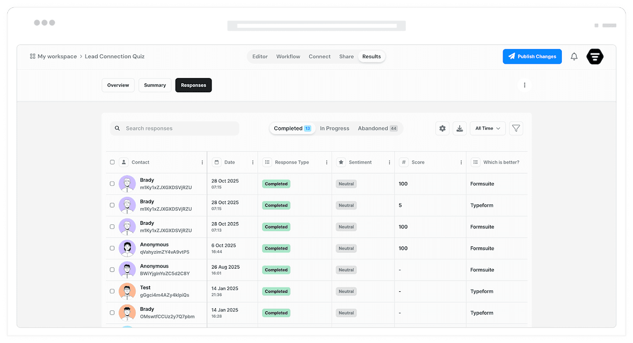Open Contact column options menu

click(202, 163)
